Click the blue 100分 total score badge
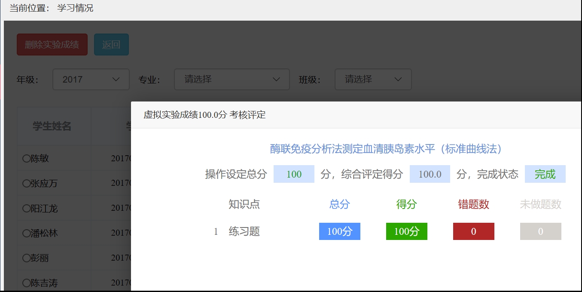 [339, 231]
